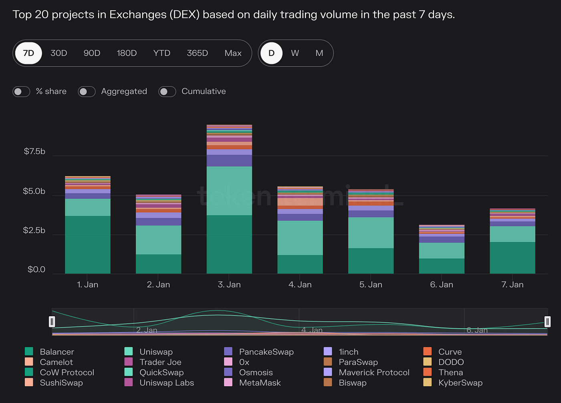Click the Trader Joe legend color swatch

129,362
